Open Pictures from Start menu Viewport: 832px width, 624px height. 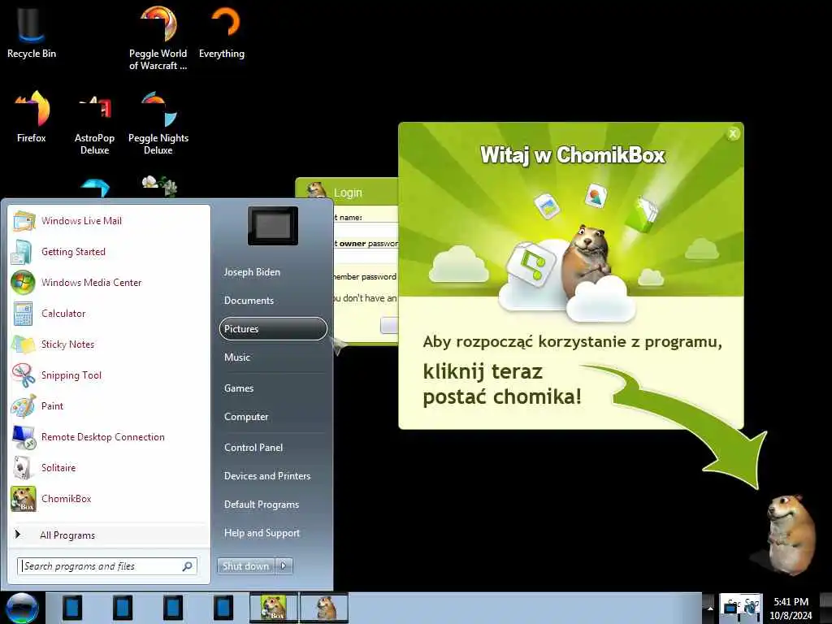(x=273, y=329)
